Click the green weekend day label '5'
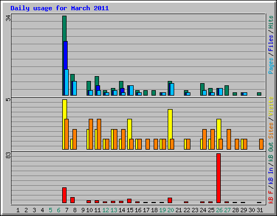 [x=50, y=210]
